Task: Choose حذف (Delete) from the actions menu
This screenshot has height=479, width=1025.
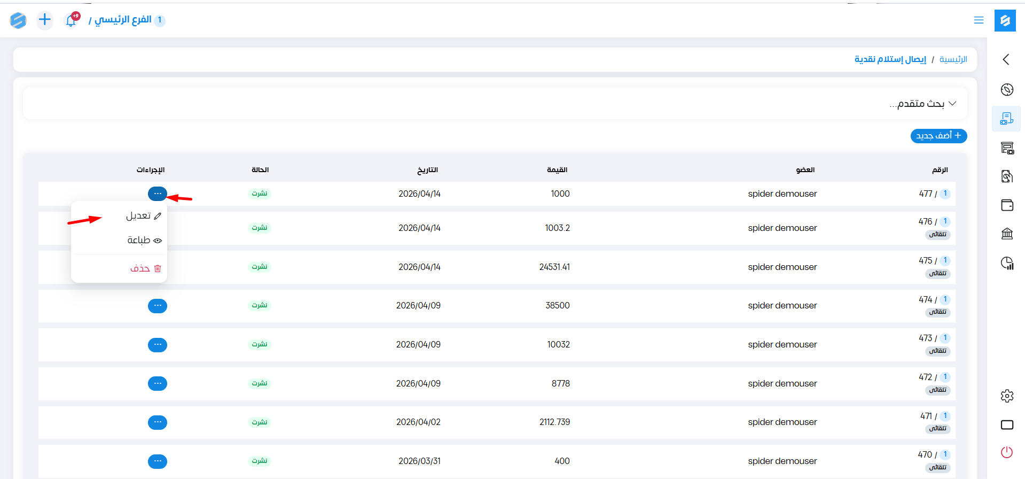Action: pos(145,268)
